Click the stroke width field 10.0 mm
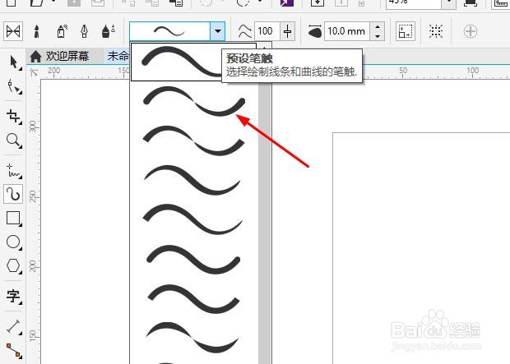510x364 pixels. (x=346, y=31)
